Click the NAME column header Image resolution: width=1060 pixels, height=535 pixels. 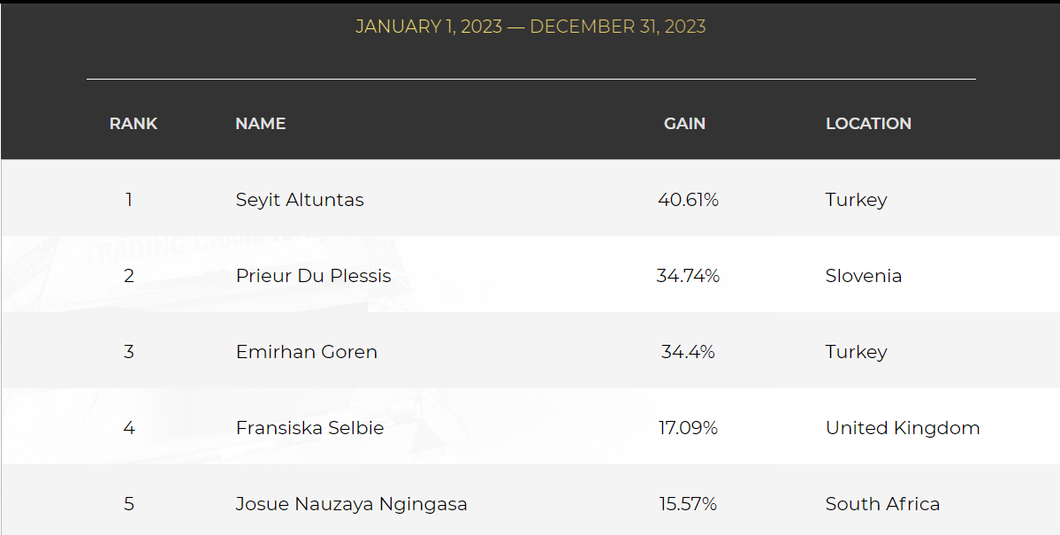click(260, 124)
